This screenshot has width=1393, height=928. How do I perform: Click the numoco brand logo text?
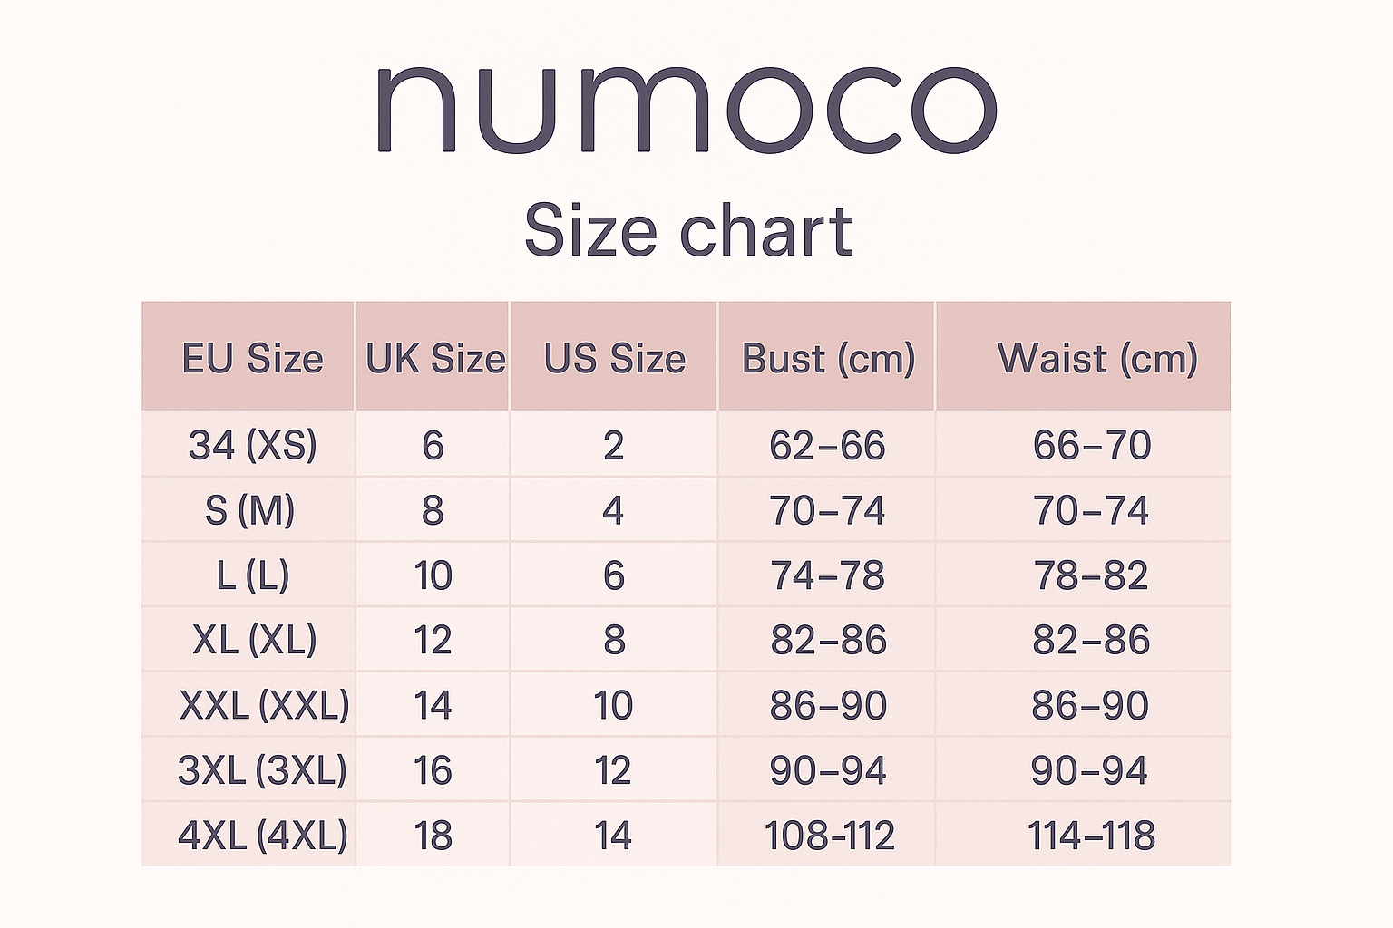tap(687, 108)
